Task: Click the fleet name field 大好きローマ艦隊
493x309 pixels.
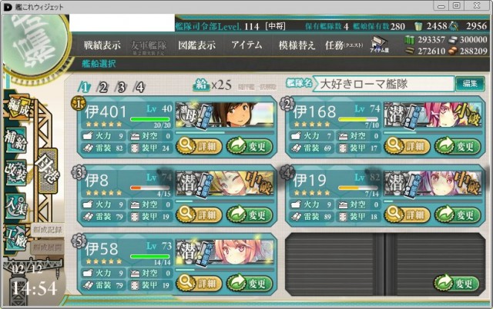Action: [384, 84]
